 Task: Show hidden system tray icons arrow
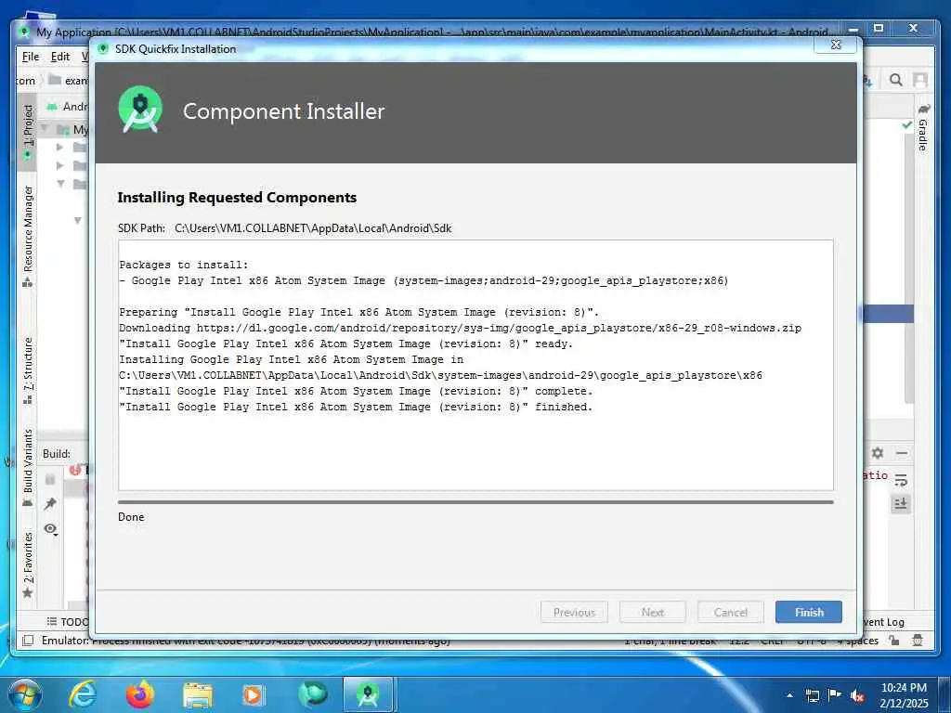(789, 695)
